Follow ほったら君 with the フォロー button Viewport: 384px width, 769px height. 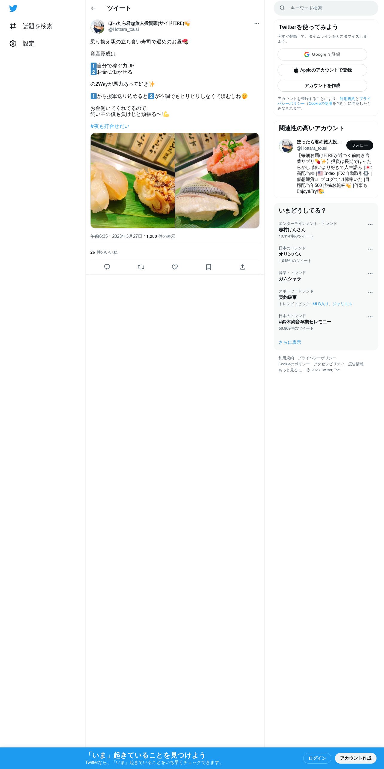tap(360, 145)
